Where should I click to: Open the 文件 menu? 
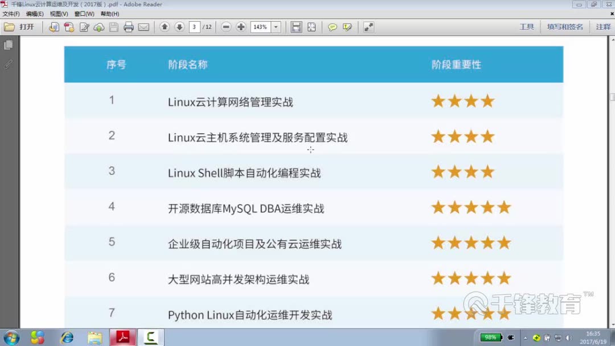(x=11, y=13)
